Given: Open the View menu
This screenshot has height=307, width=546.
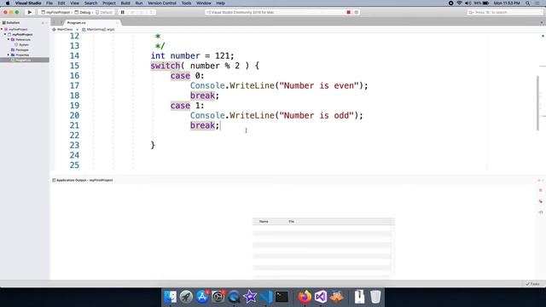Looking at the screenshot, I should [x=74, y=3].
